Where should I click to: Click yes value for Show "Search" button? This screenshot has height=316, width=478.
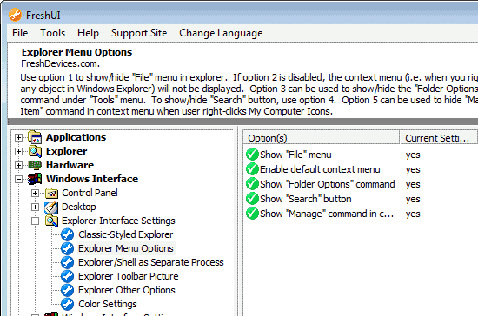(413, 199)
